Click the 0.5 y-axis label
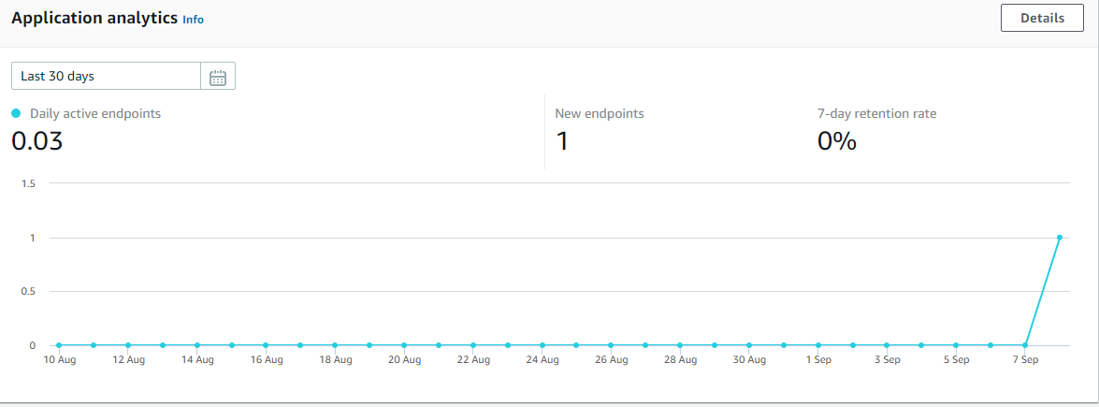The image size is (1099, 407). 29,291
